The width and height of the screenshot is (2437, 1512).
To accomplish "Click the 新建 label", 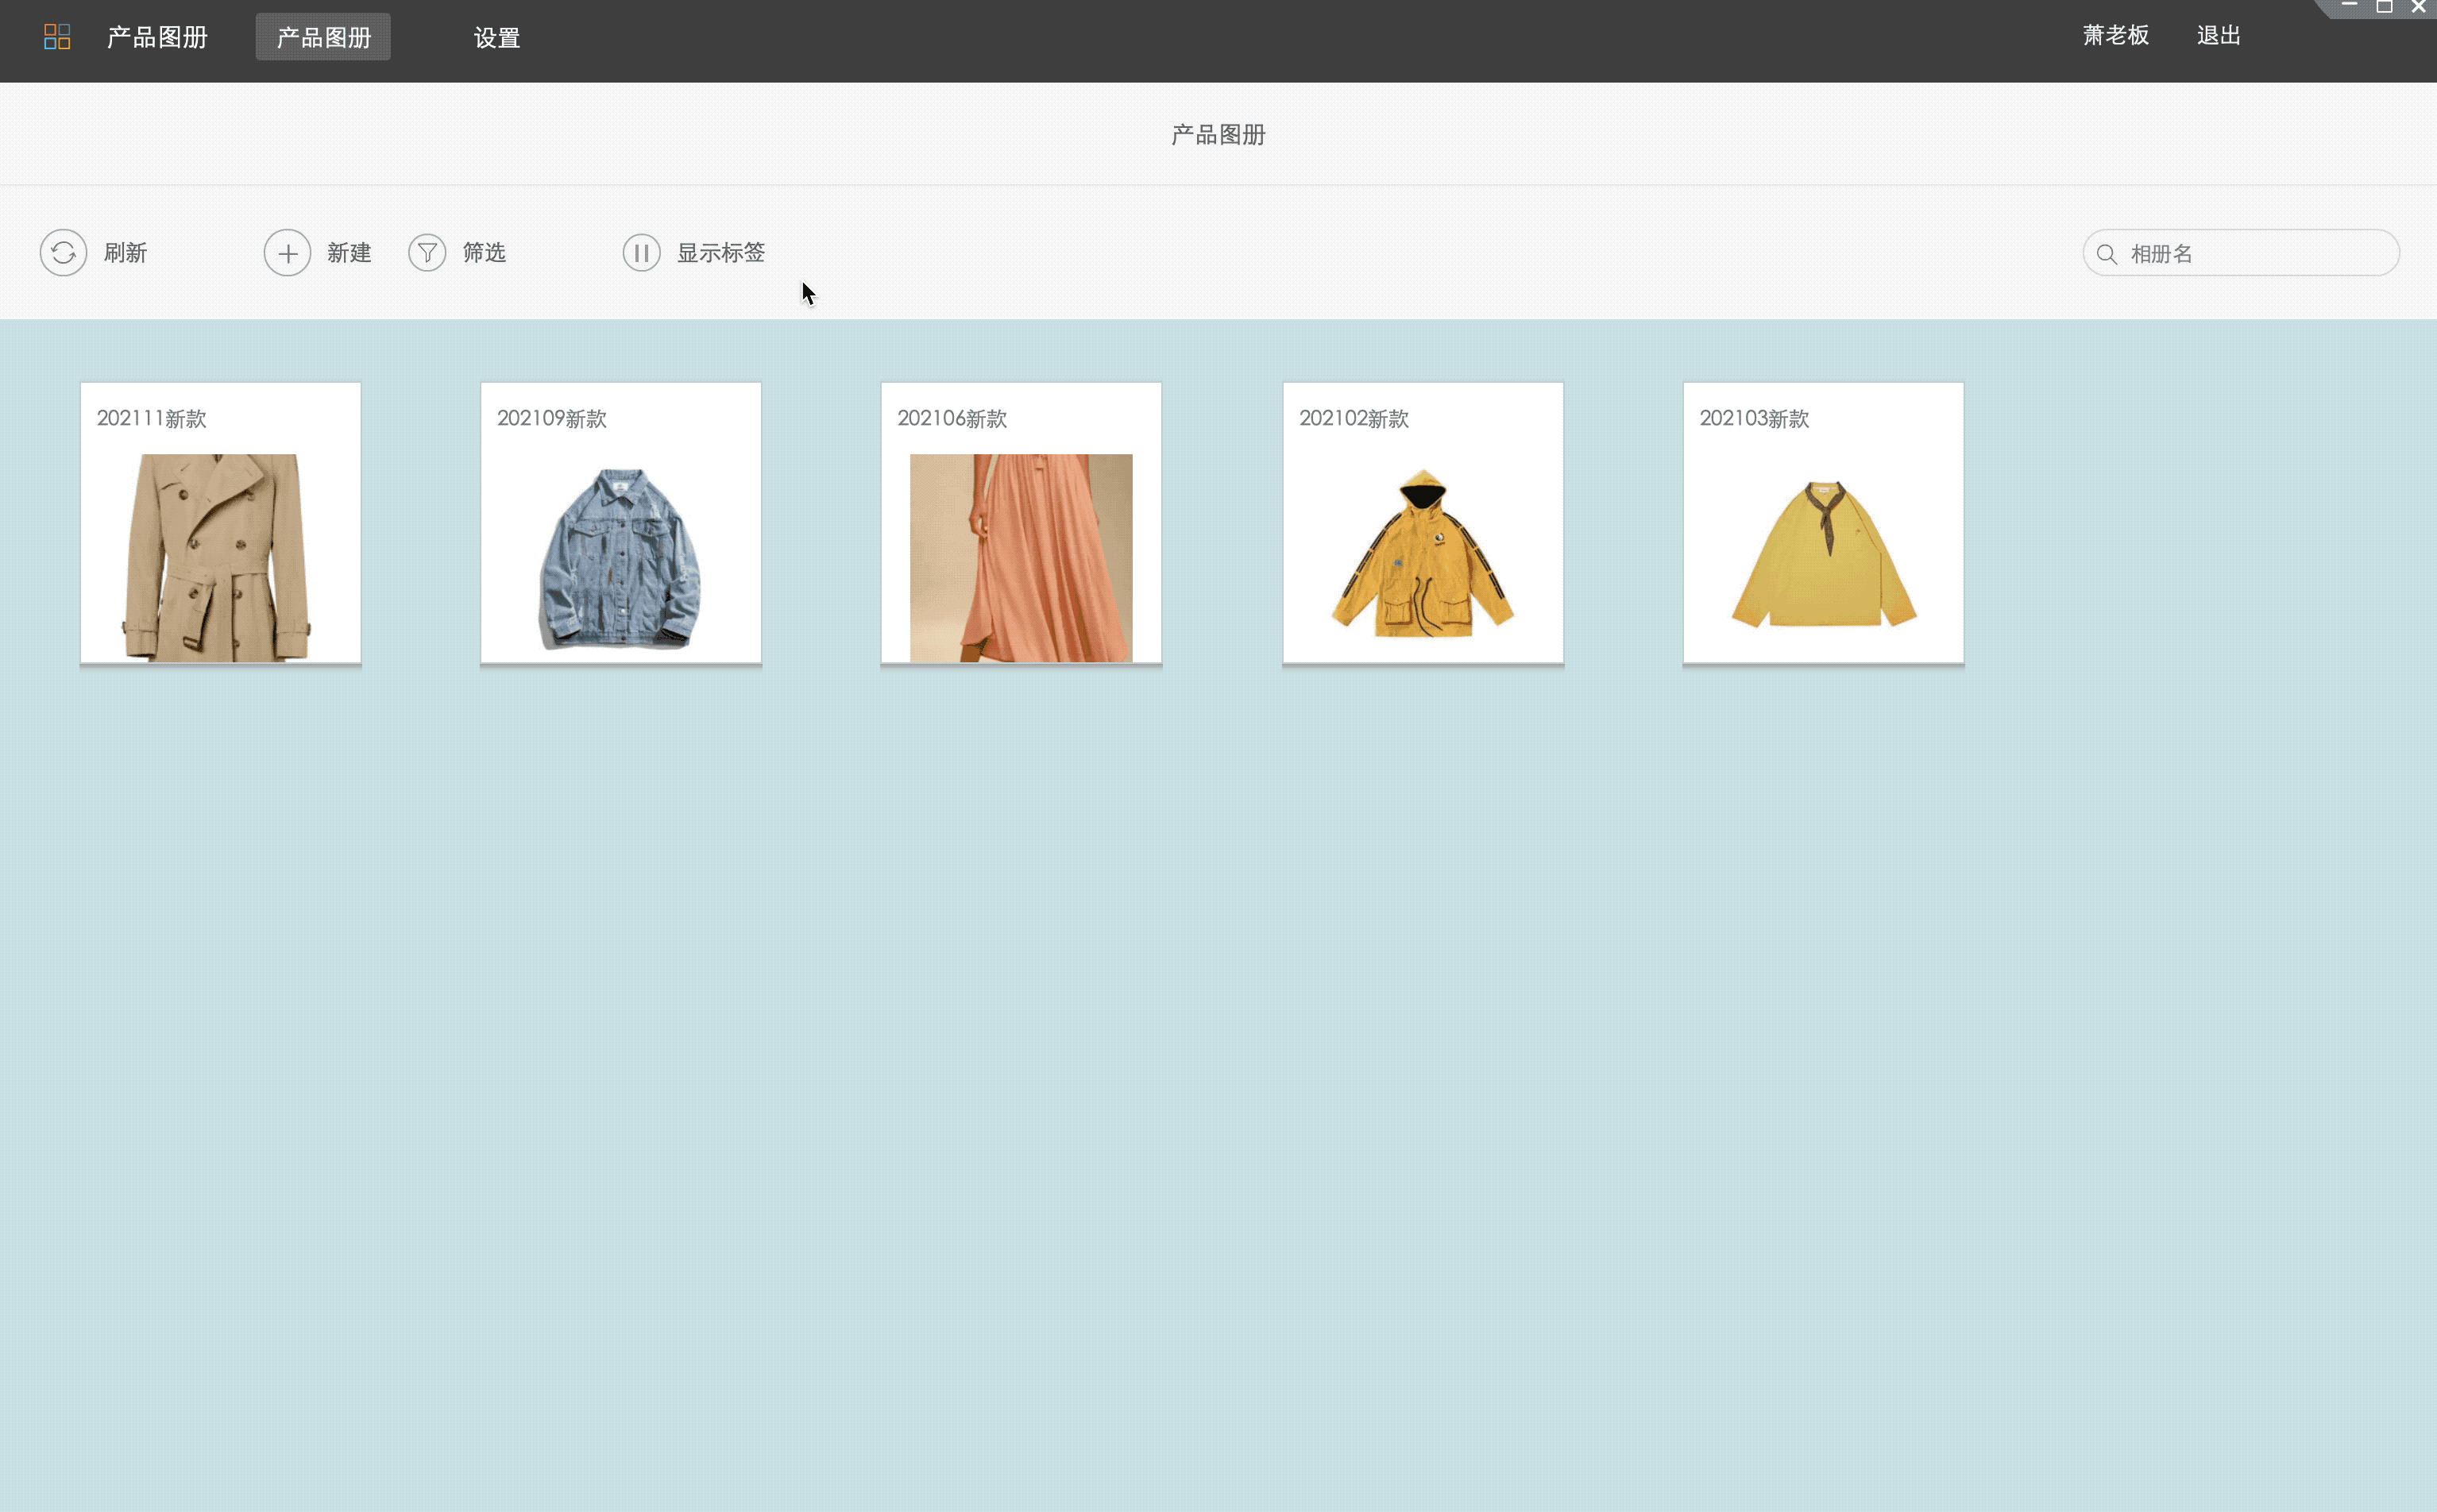I will point(349,253).
